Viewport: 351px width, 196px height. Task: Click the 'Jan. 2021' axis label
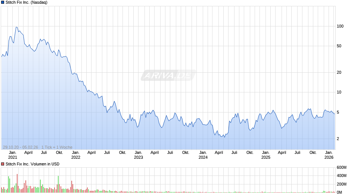tap(13, 155)
